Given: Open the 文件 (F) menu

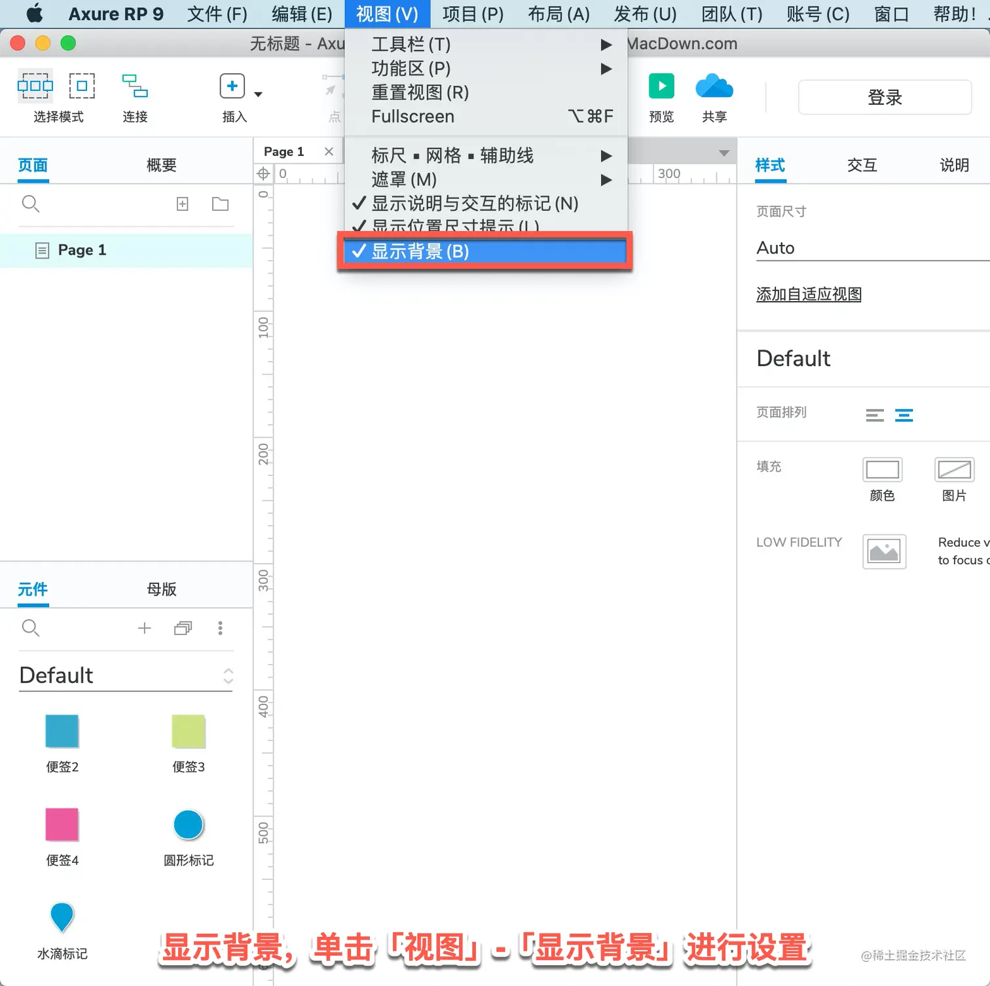Looking at the screenshot, I should click(x=217, y=14).
